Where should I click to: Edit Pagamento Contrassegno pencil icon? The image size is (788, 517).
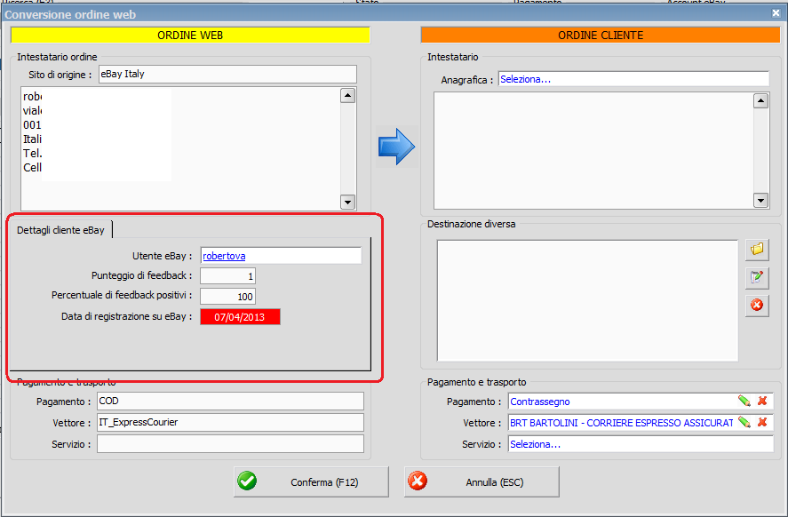(744, 401)
